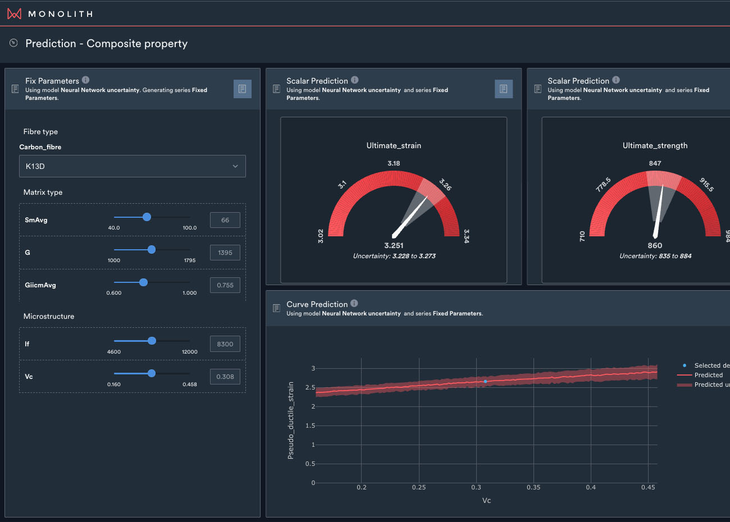
Task: Click the Pseudo_ductile_strain axis label
Action: 290,420
